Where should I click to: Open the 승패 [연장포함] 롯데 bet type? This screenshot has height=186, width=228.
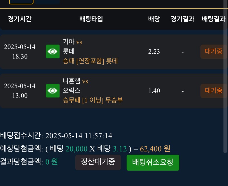[x=90, y=61]
